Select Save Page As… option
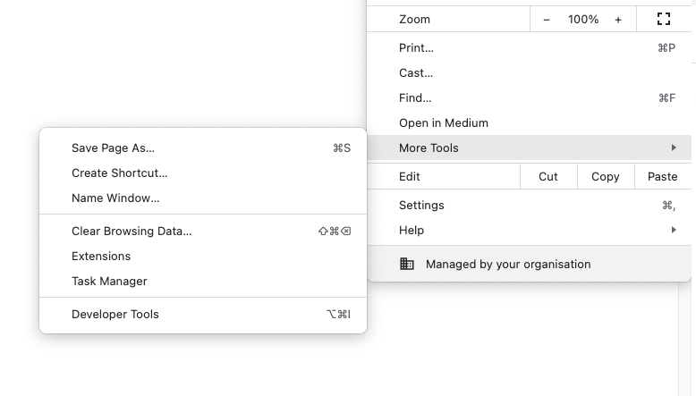This screenshot has height=396, width=696. 203,147
